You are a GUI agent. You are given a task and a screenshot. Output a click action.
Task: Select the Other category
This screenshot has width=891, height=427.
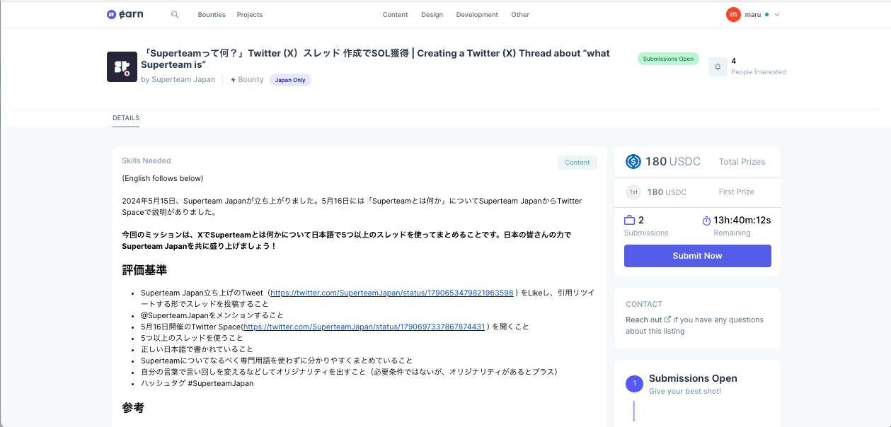click(x=520, y=14)
